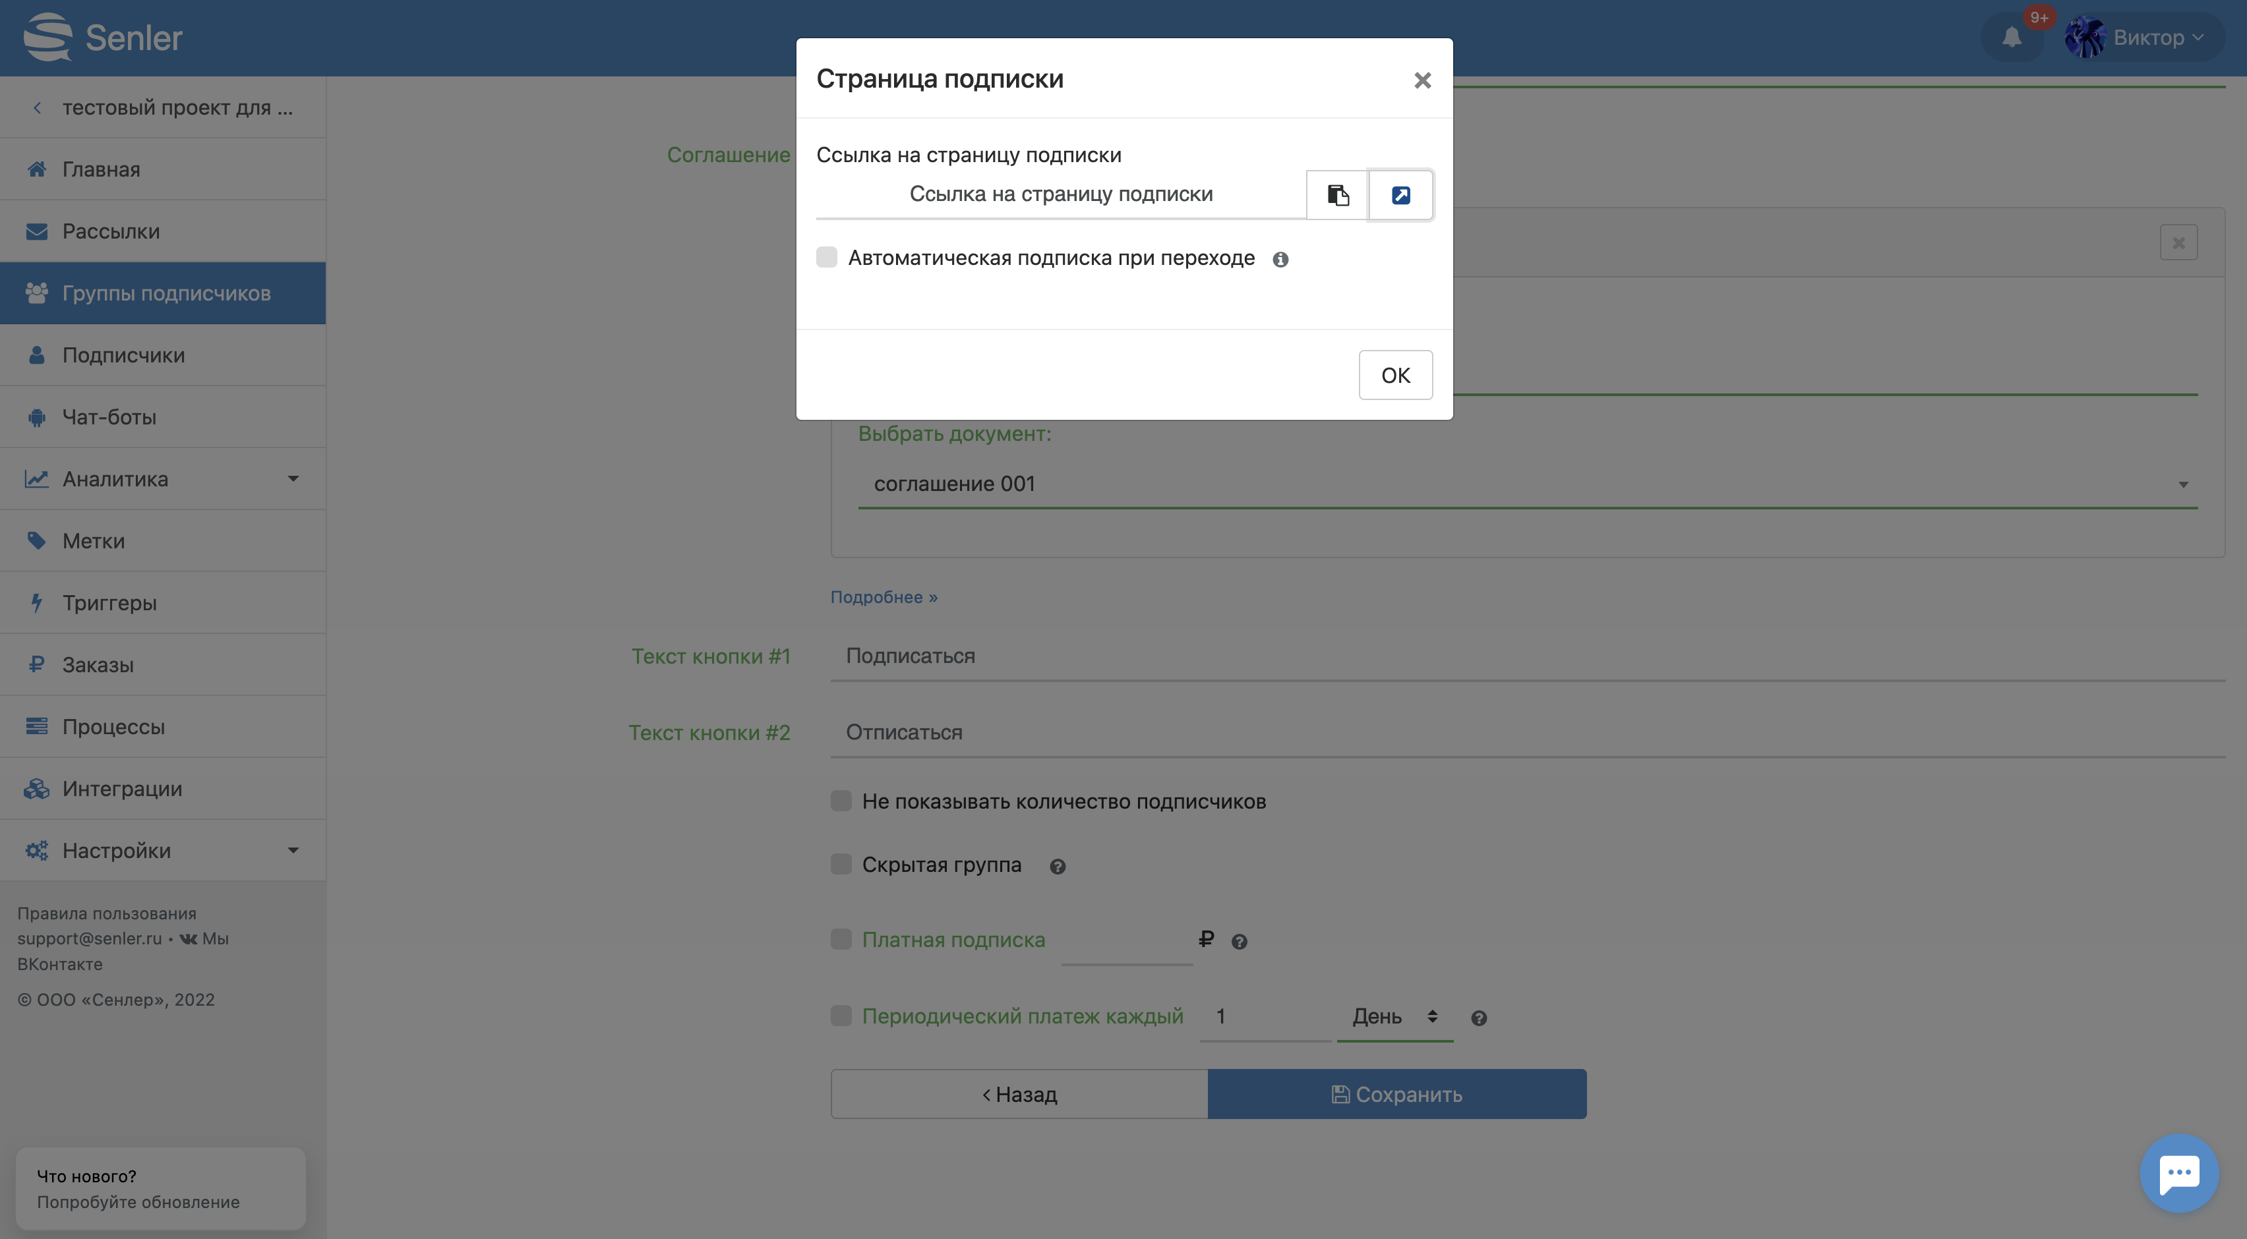Image resolution: width=2247 pixels, height=1239 pixels.
Task: Toggle Скрытая группа checkbox
Action: coord(841,864)
